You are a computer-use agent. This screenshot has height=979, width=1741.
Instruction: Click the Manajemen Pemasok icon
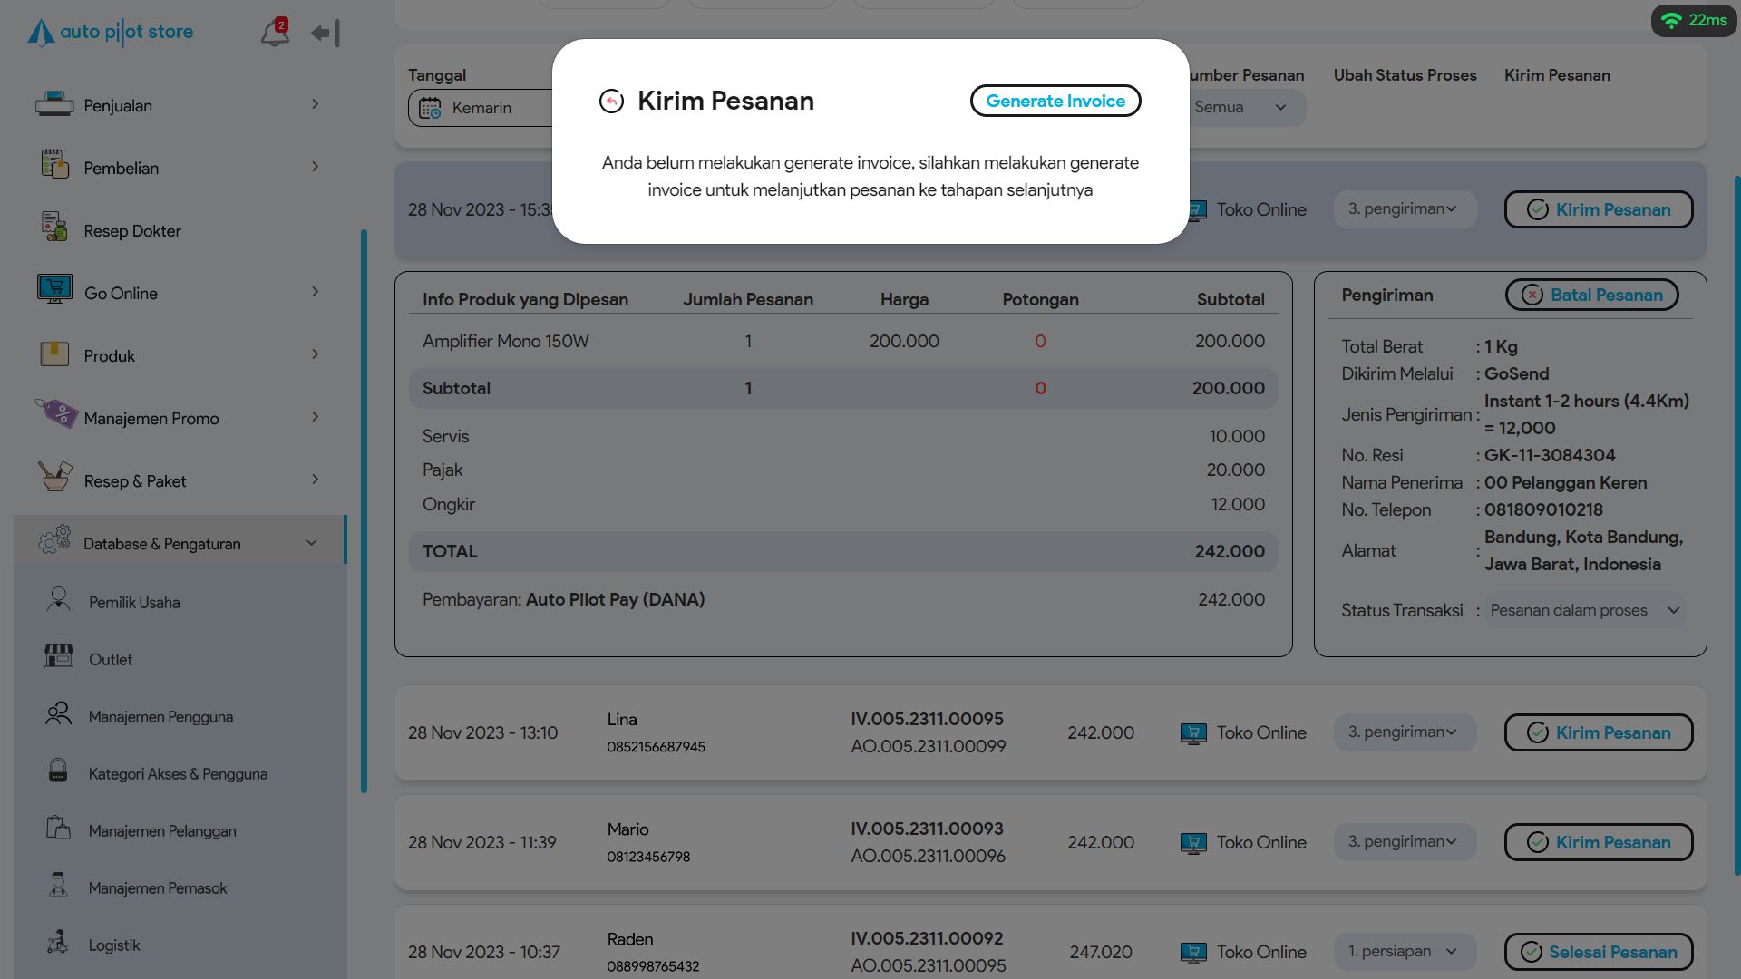58,886
